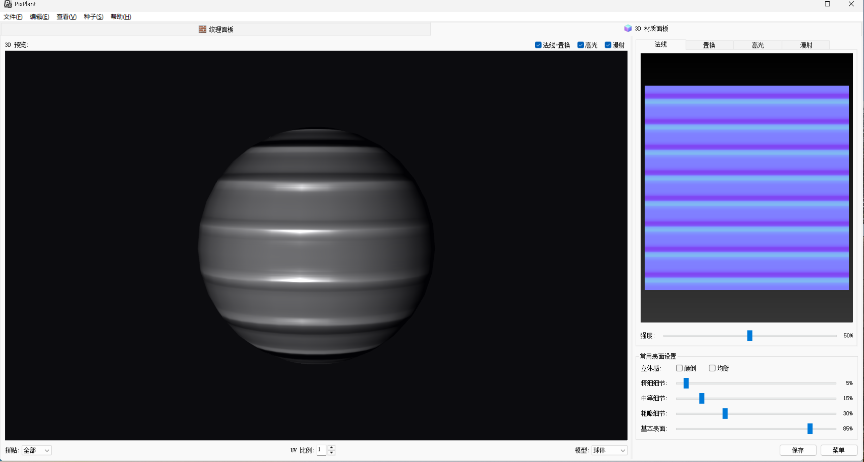Screen dimensions: 864x462
Task: Enable the 均衡 checkbox
Action: click(x=712, y=368)
